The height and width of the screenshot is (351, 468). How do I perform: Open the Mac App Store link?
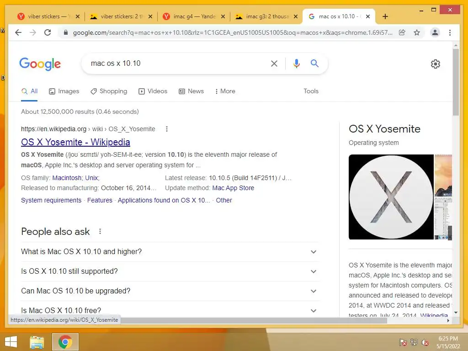click(x=233, y=188)
